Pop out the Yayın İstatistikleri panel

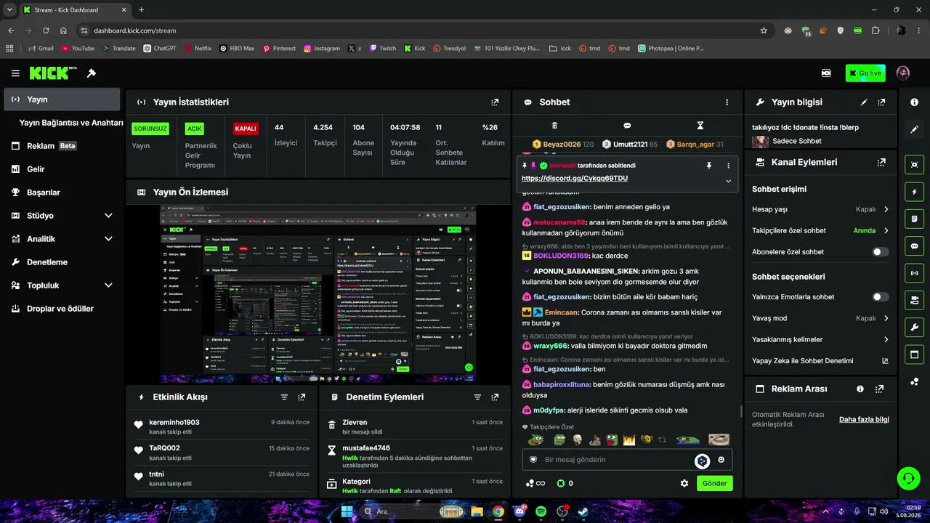coord(495,102)
